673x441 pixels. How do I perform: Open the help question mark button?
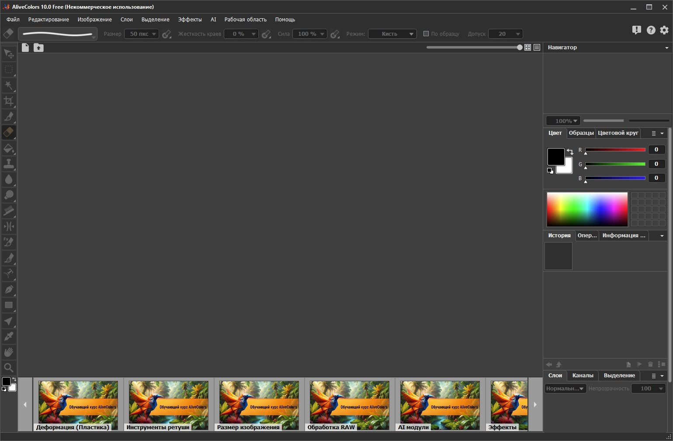(651, 30)
